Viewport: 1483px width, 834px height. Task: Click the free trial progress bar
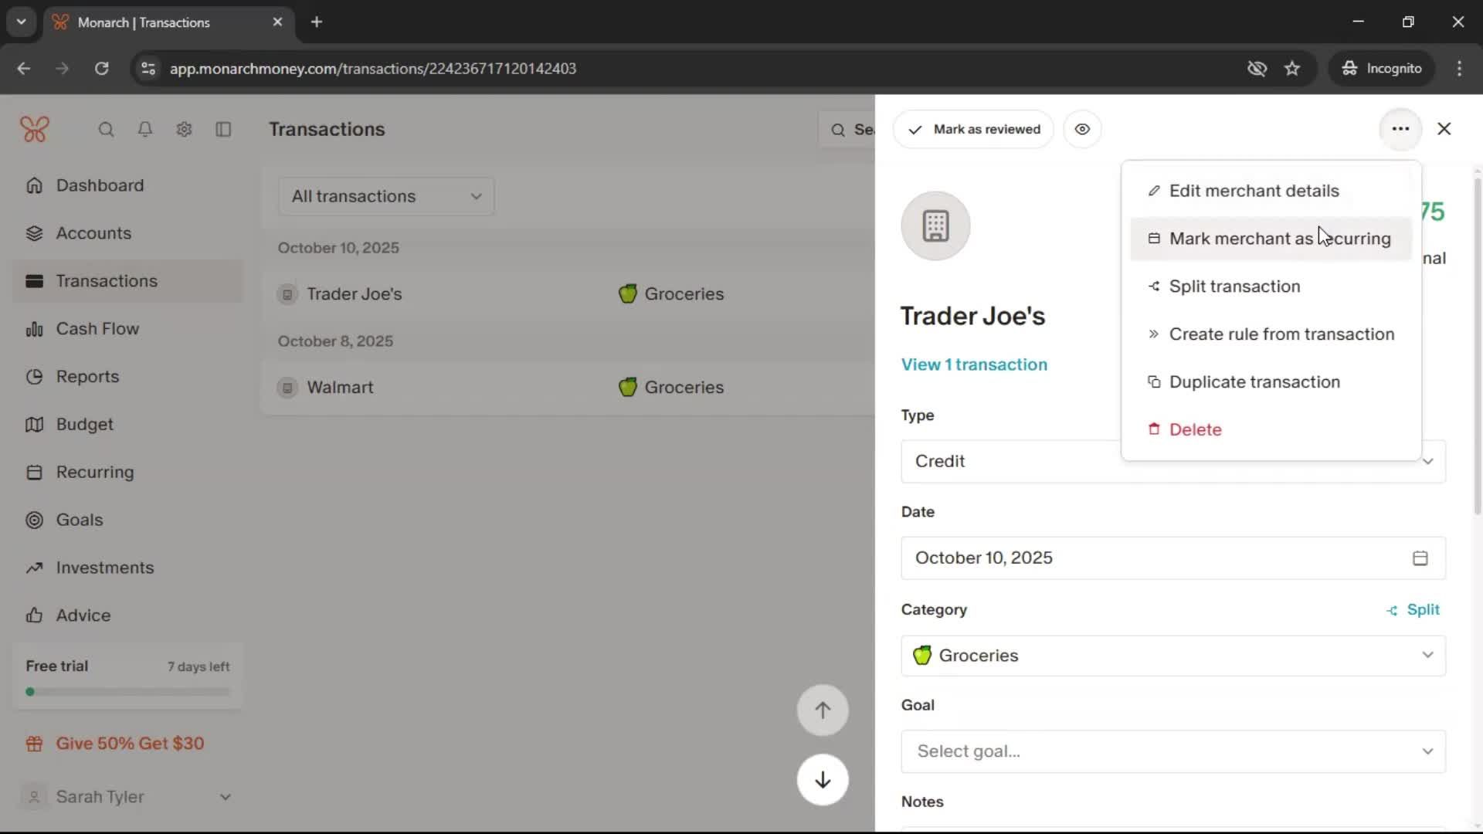pos(128,692)
